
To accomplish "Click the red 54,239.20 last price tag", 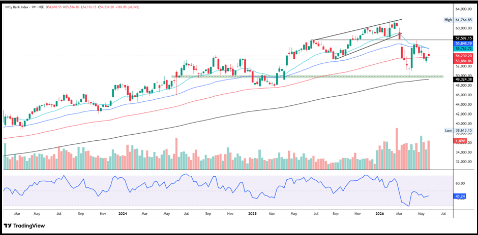I will coord(464,56).
